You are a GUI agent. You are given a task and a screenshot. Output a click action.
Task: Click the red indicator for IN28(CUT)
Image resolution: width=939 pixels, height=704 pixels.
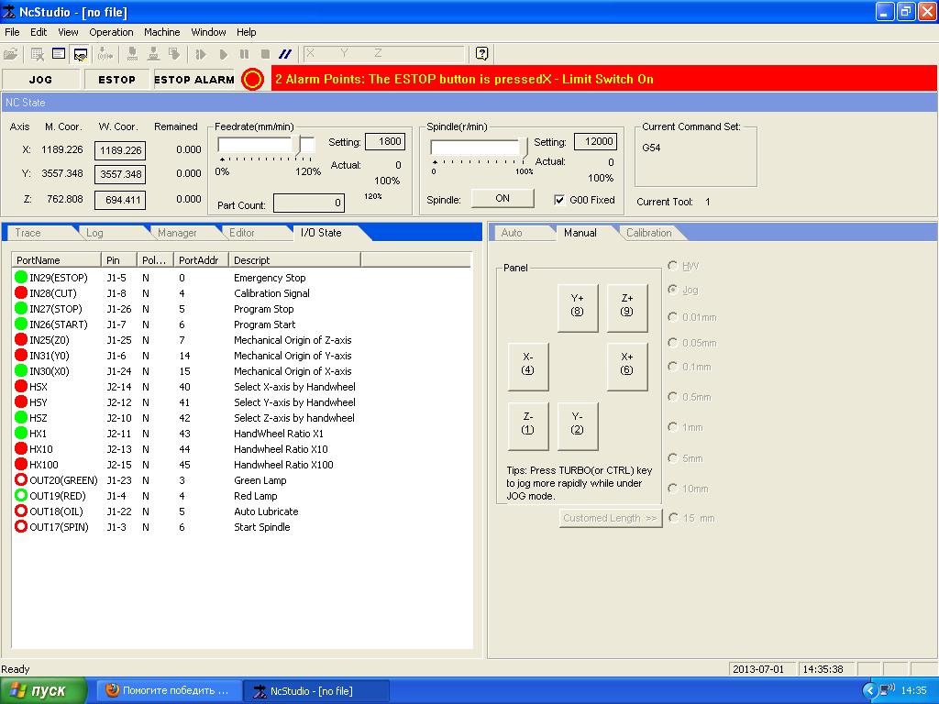pos(21,292)
